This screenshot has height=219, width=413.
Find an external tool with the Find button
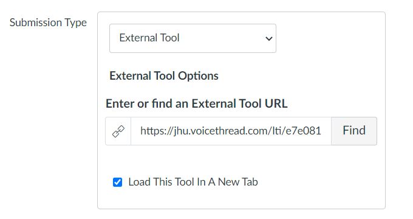[354, 131]
